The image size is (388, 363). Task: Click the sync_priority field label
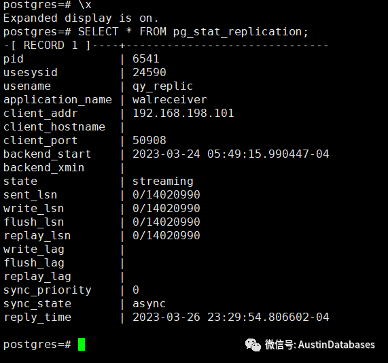click(x=48, y=291)
